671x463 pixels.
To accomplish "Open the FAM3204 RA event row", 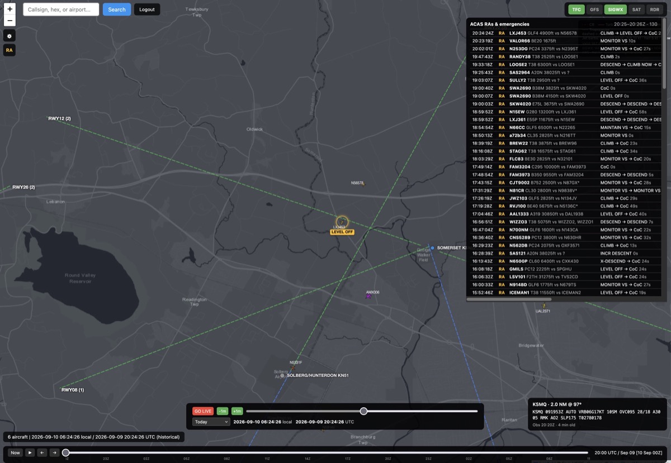I will pos(565,166).
